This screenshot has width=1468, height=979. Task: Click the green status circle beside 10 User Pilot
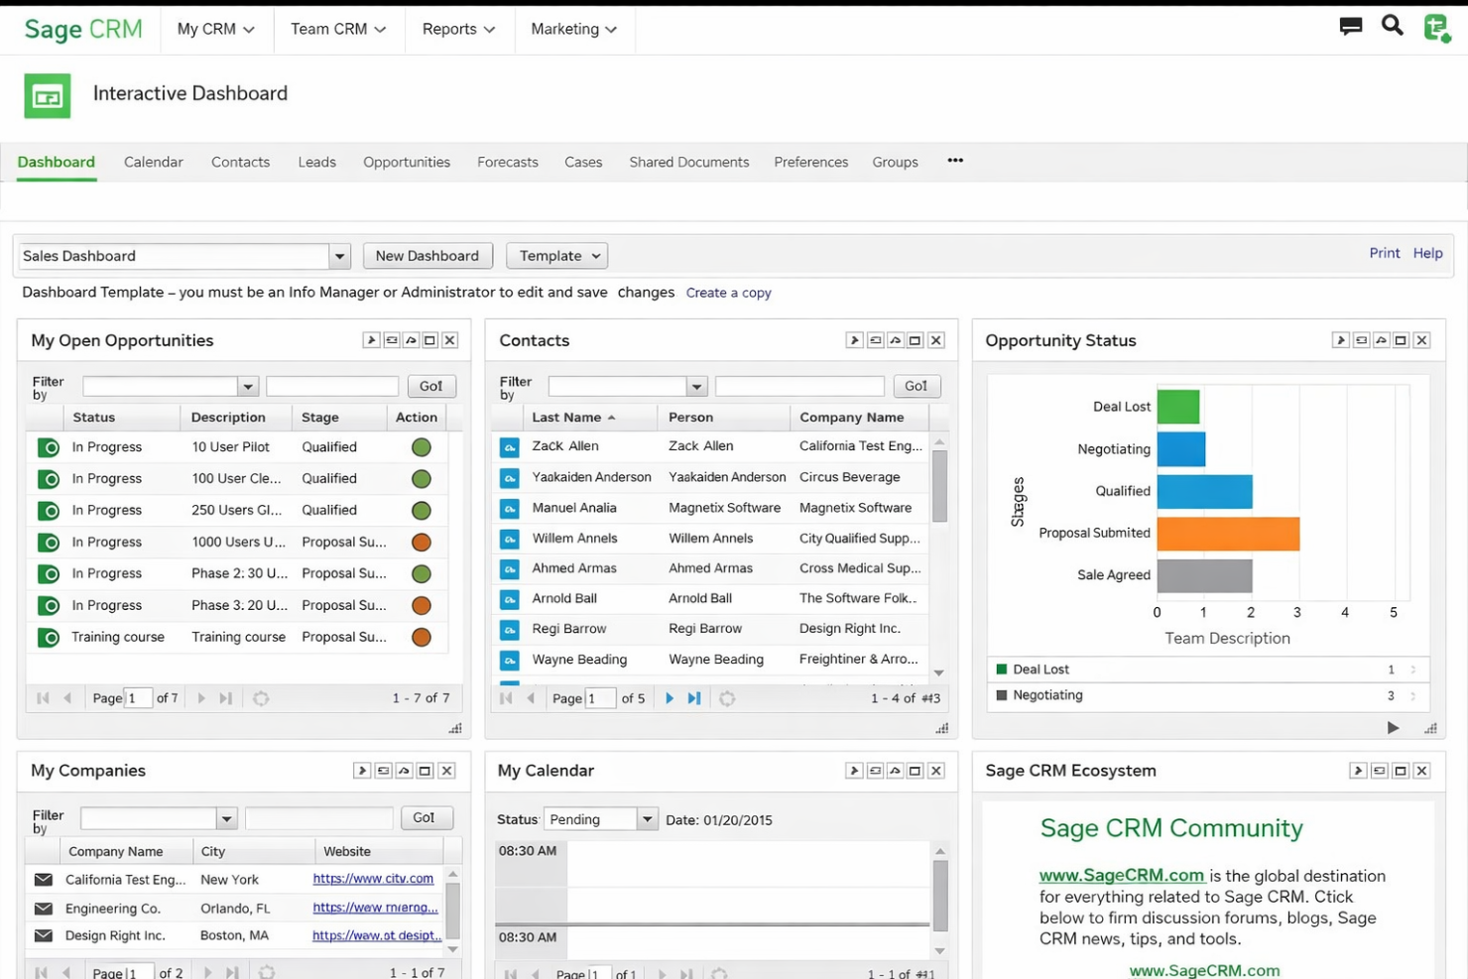[x=421, y=447]
